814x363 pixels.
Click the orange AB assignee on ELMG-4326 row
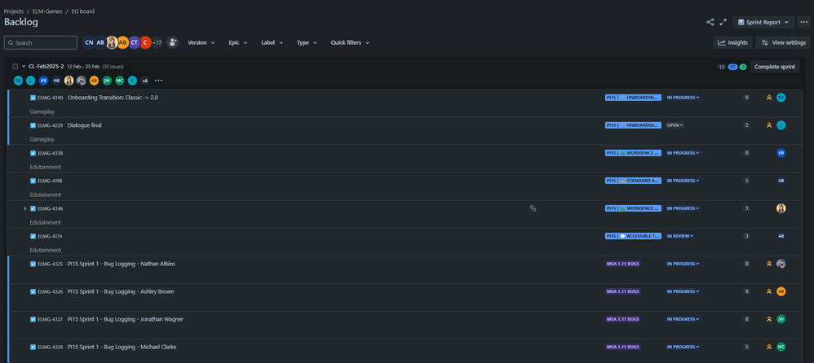781,291
